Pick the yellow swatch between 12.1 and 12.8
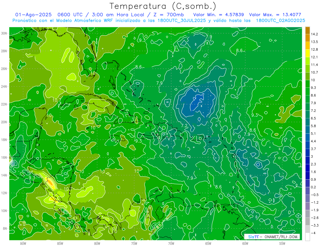 307,53
